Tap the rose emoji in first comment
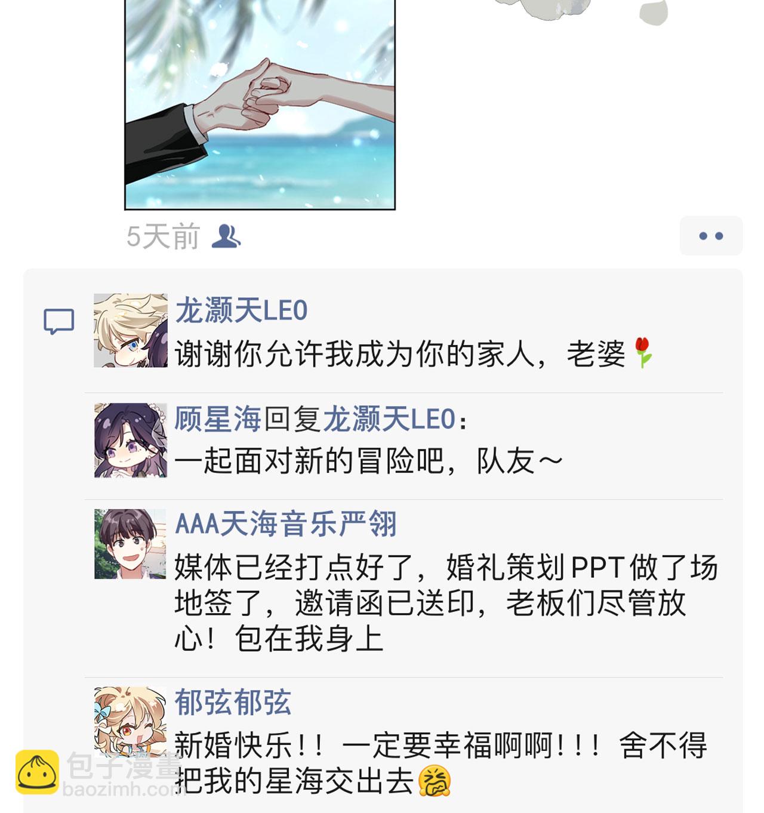This screenshot has height=813, width=764. click(x=642, y=353)
